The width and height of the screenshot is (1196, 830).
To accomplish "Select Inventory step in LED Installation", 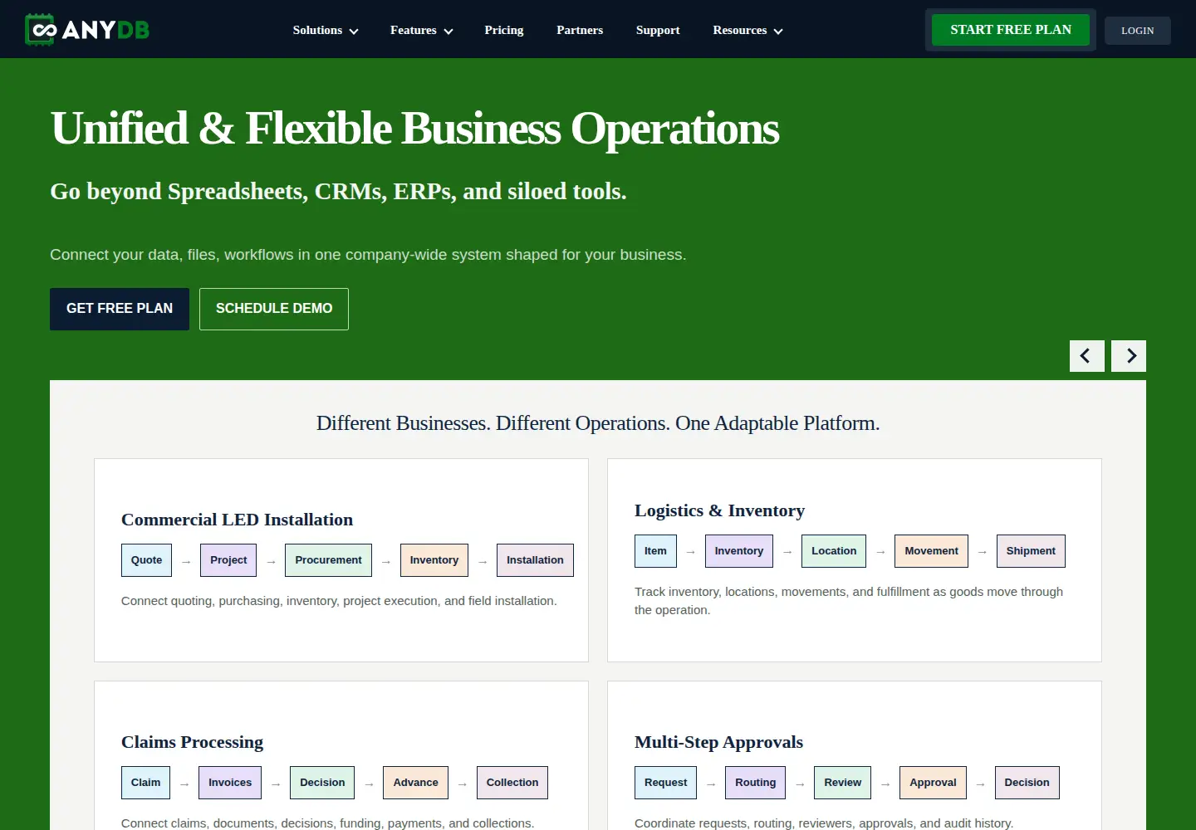I will pyautogui.click(x=434, y=560).
